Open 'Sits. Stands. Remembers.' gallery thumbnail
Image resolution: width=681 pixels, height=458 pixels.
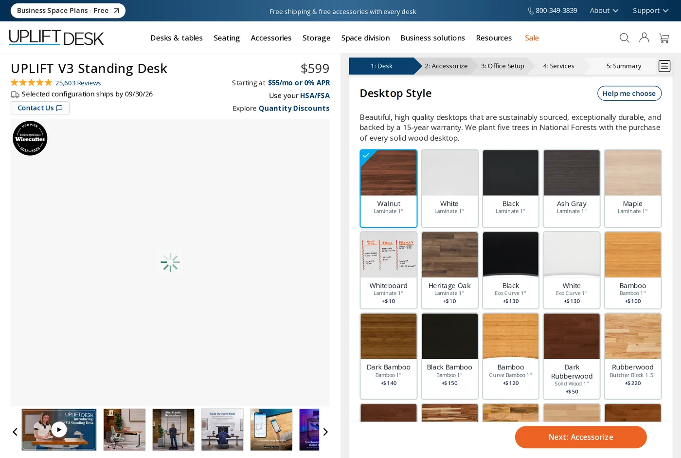pyautogui.click(x=173, y=430)
